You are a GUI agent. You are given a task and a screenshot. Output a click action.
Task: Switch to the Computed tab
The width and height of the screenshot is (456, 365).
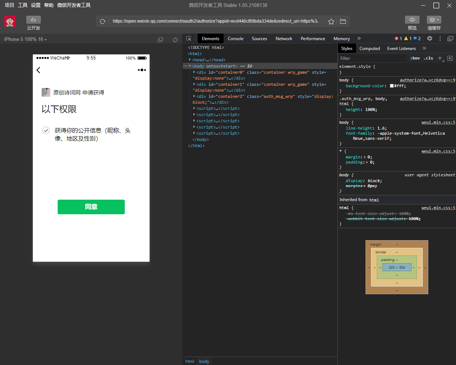pyautogui.click(x=370, y=48)
